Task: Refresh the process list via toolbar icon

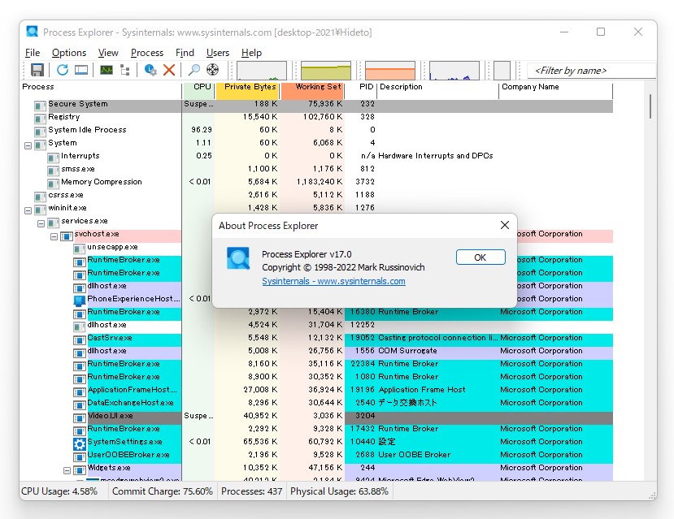Action: (63, 70)
